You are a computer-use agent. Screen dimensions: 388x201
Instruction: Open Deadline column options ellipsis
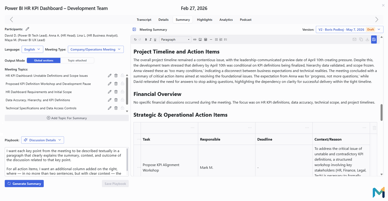pyautogui.click(x=307, y=128)
